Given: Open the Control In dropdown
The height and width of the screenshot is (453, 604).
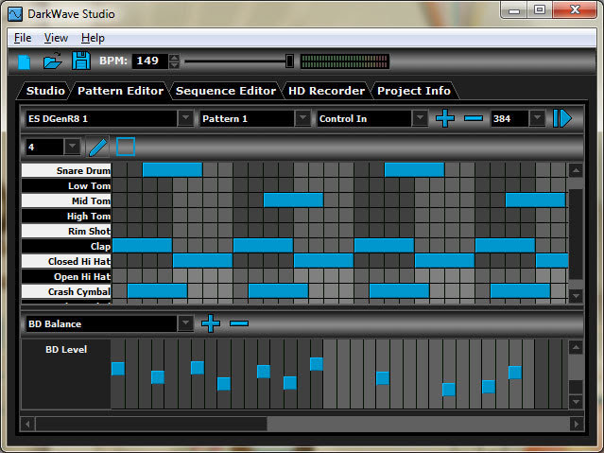Looking at the screenshot, I should click(420, 118).
